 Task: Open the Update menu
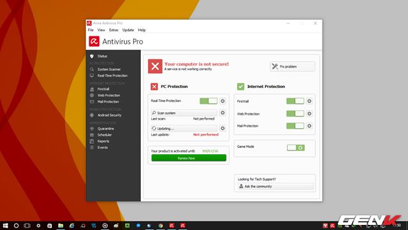point(128,30)
